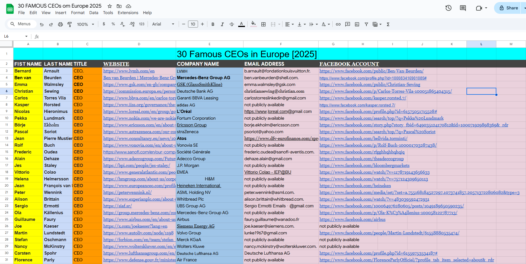Open the File menu
The image size is (526, 264).
[21, 13]
